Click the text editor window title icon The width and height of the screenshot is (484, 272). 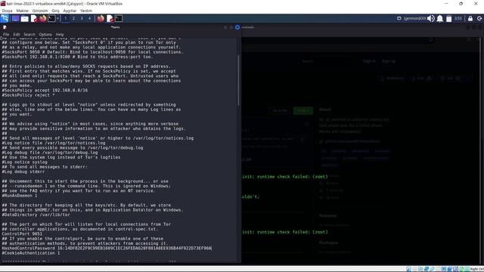coord(5,27)
